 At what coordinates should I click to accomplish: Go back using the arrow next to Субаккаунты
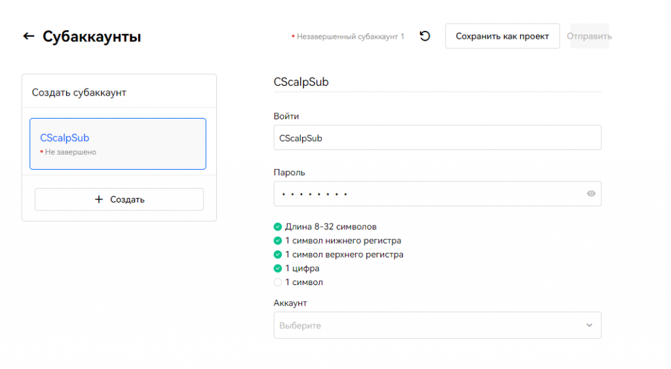[29, 37]
